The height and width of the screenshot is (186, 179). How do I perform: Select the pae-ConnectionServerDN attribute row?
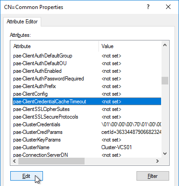tap(87, 155)
